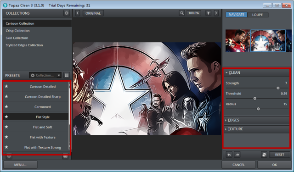The height and width of the screenshot is (172, 294).
Task: Favorite the Cartooned preset star
Action: coord(6,106)
